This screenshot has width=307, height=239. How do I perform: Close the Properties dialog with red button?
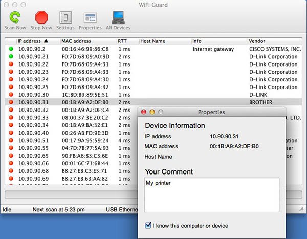[x=144, y=112]
